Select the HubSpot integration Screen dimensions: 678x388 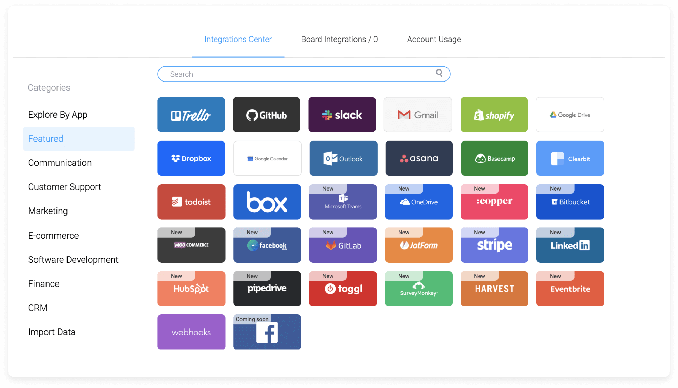click(192, 288)
